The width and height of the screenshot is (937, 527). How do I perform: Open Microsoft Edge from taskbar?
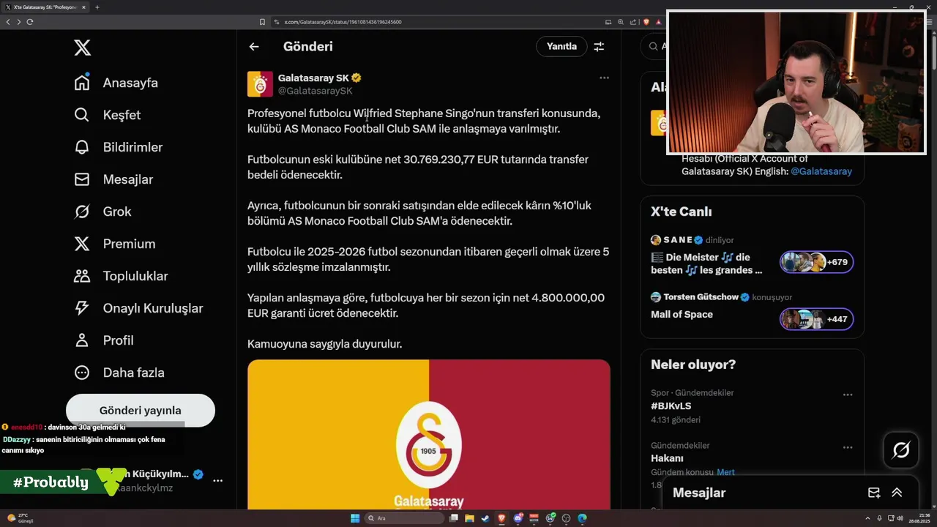tap(583, 518)
